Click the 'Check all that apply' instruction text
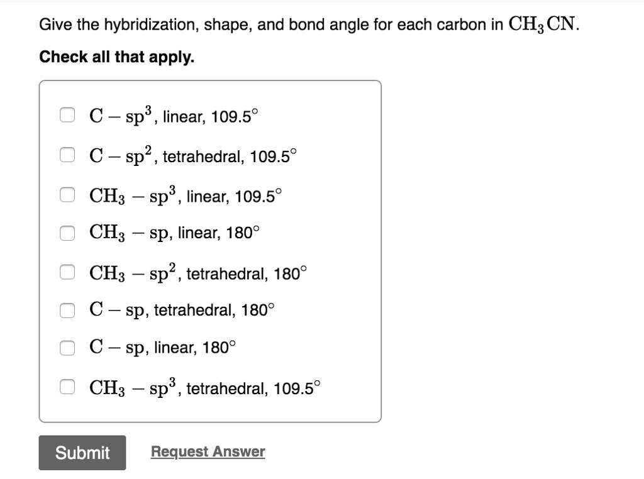 click(x=117, y=57)
